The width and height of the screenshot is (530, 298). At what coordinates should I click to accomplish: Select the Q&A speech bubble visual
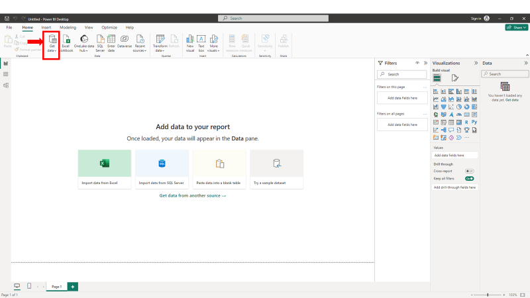tap(451, 130)
